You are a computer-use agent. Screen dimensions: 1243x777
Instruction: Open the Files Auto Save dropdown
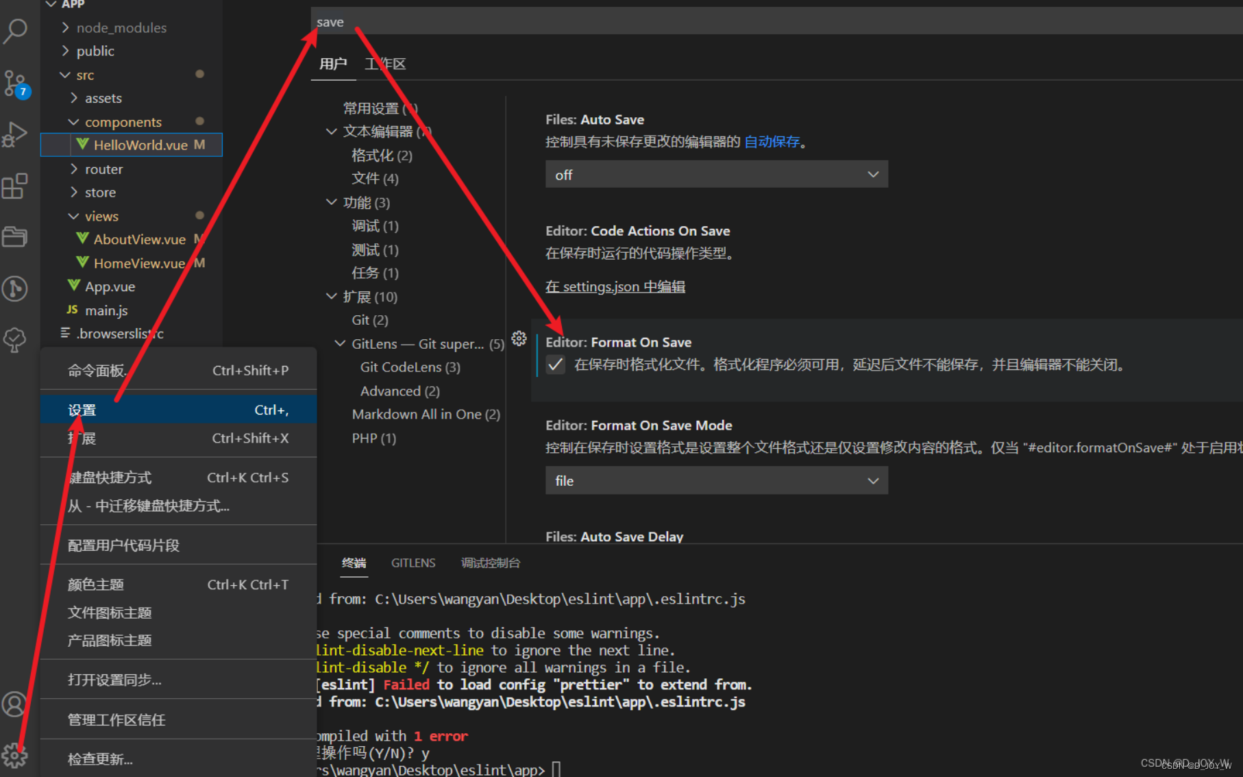tap(717, 174)
